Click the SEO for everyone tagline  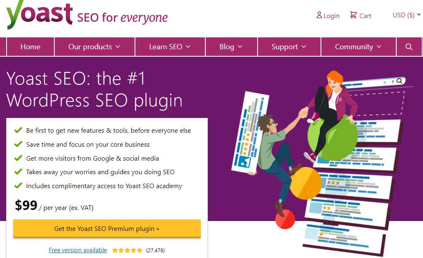click(122, 18)
